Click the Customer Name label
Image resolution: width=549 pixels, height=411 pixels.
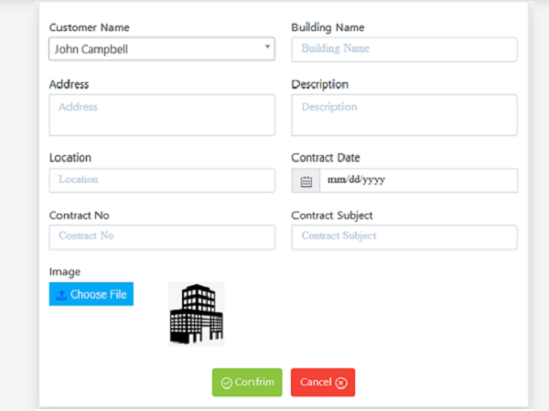point(88,27)
